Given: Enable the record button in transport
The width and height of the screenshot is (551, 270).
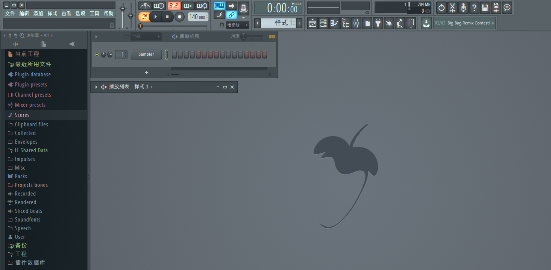Looking at the screenshot, I should pos(179,17).
